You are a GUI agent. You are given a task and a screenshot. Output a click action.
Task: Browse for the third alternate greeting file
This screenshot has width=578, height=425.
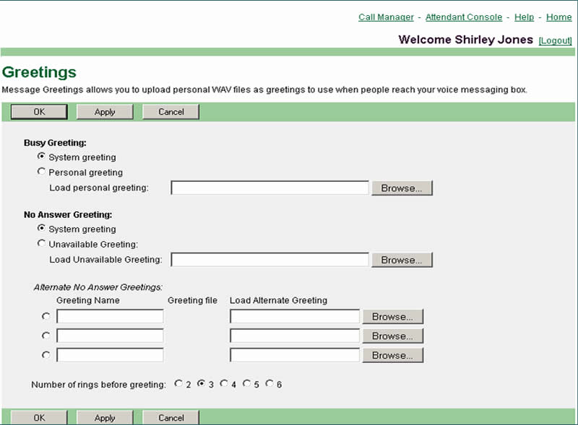tap(392, 355)
